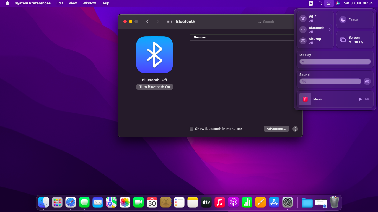Click the AirPlay audio output icon
The height and width of the screenshot is (212, 378).
click(367, 81)
